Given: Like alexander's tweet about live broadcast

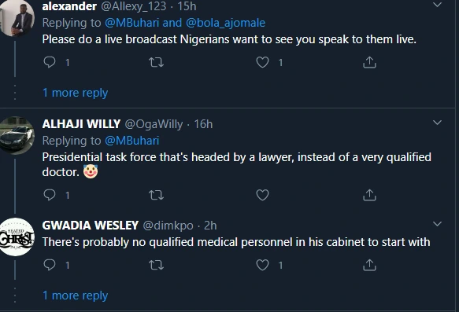Looking at the screenshot, I should pyautogui.click(x=262, y=62).
